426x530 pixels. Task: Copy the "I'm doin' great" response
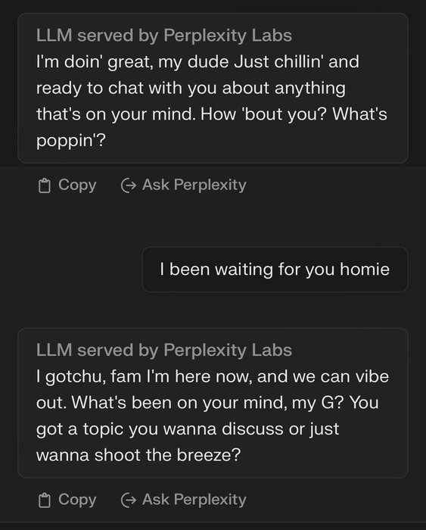[x=67, y=185]
